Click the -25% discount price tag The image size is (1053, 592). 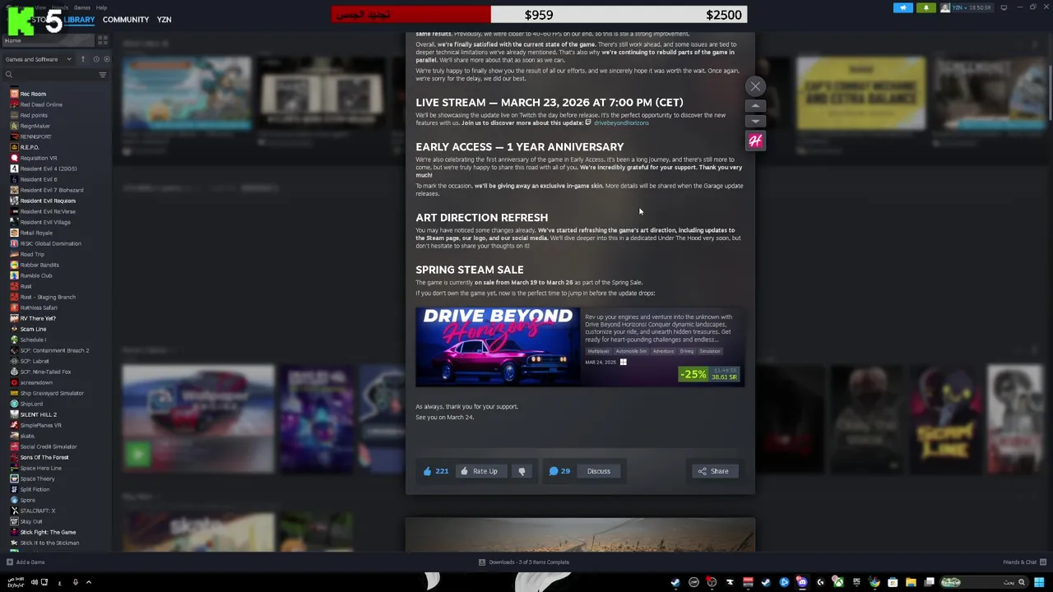(708, 374)
